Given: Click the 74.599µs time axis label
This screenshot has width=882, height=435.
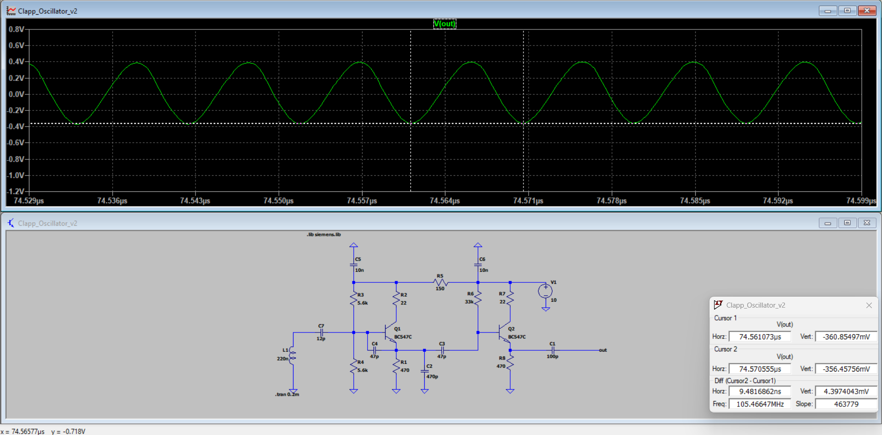Looking at the screenshot, I should tap(861, 201).
